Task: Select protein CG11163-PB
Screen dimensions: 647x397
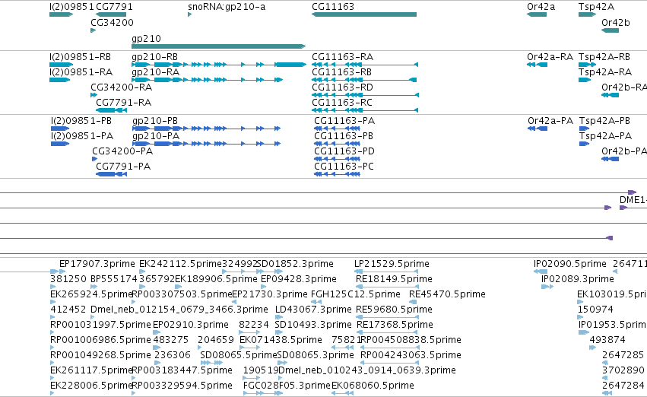Action: 344,136
